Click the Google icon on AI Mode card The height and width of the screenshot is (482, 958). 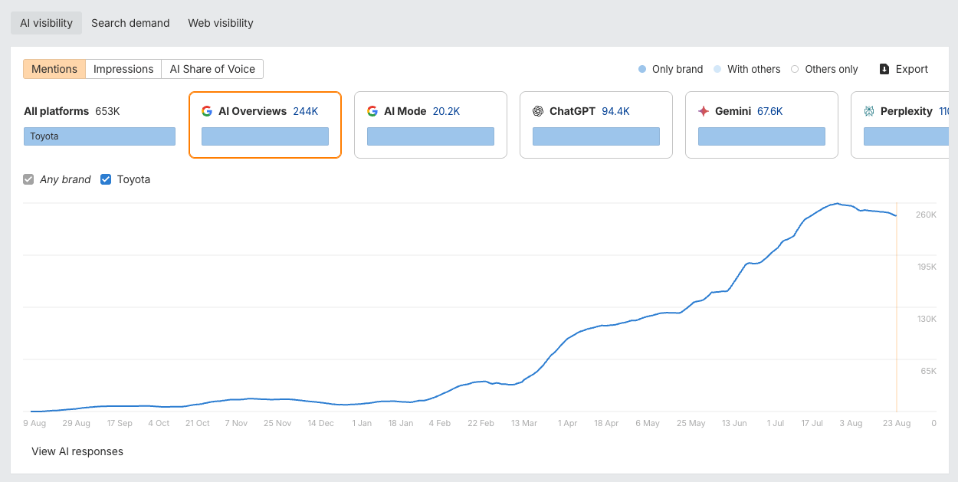pyautogui.click(x=373, y=111)
